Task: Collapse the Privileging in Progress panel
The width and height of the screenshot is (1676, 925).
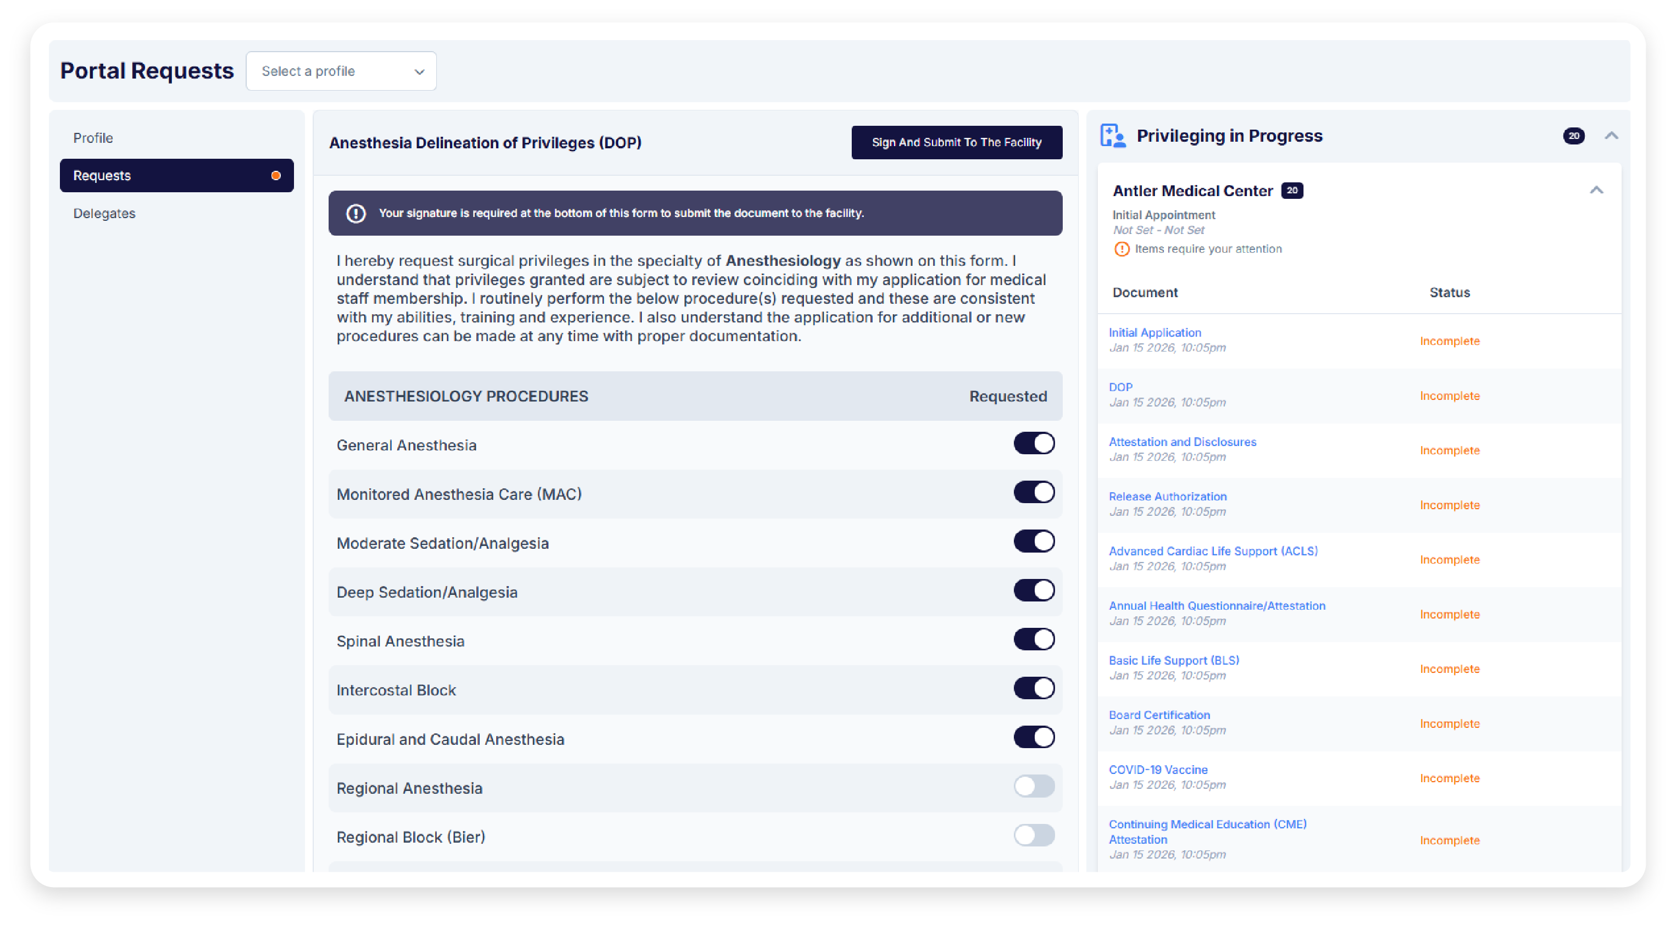Action: coord(1611,136)
